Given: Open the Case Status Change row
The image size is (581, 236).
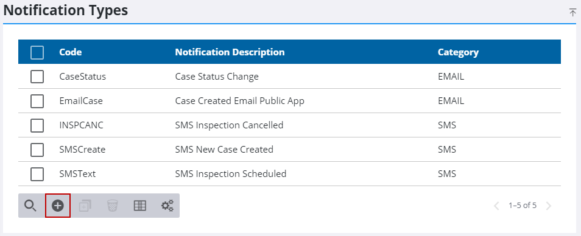Looking at the screenshot, I should (x=289, y=77).
